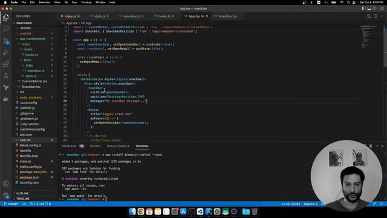Click the Open Changes icon in editor toolbar
387x218 pixels.
click(x=369, y=16)
